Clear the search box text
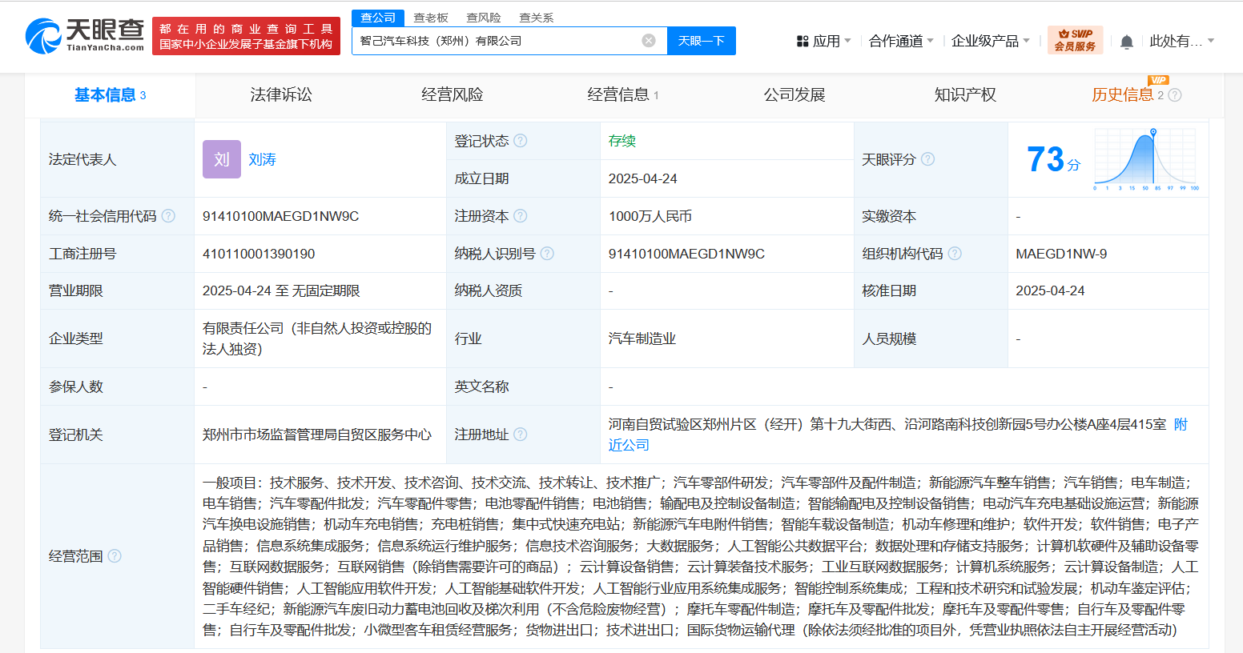The height and width of the screenshot is (653, 1243). [x=649, y=41]
